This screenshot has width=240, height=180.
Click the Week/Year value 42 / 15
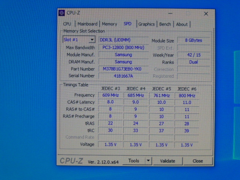(193, 55)
